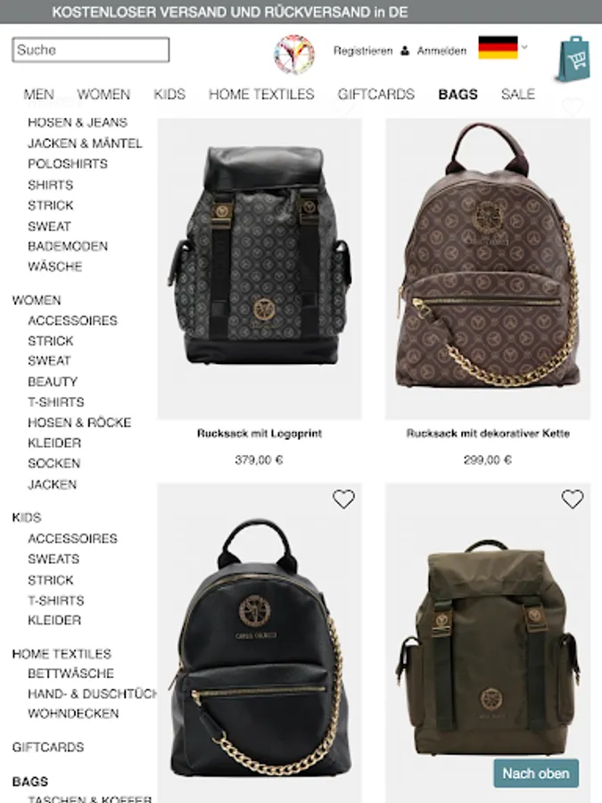
Task: Open the shopping cart bag icon
Action: click(573, 58)
